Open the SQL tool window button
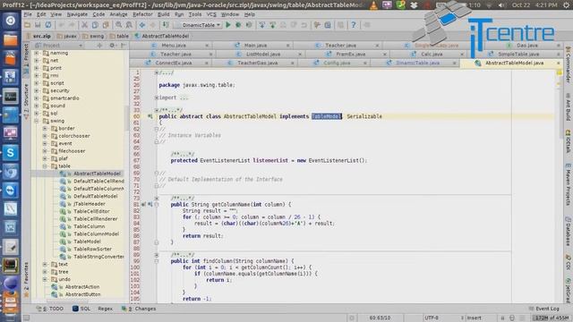This screenshot has height=322, width=573. (81, 309)
